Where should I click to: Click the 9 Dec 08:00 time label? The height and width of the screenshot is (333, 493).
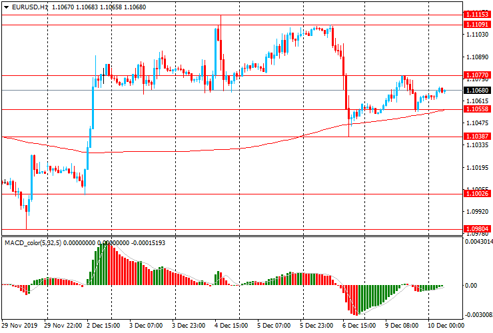pos(402,326)
